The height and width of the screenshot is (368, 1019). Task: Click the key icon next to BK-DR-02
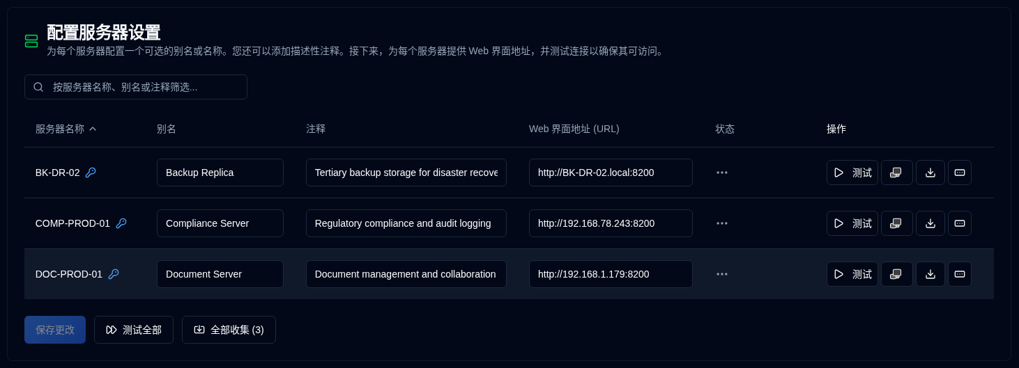[x=91, y=173]
